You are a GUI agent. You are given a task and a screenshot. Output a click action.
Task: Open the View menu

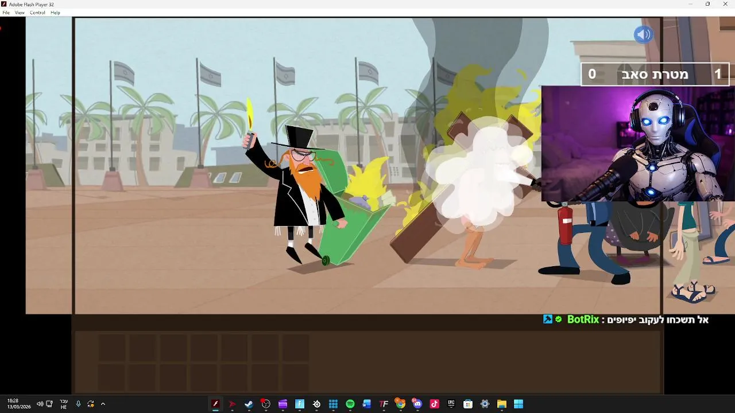coord(20,13)
